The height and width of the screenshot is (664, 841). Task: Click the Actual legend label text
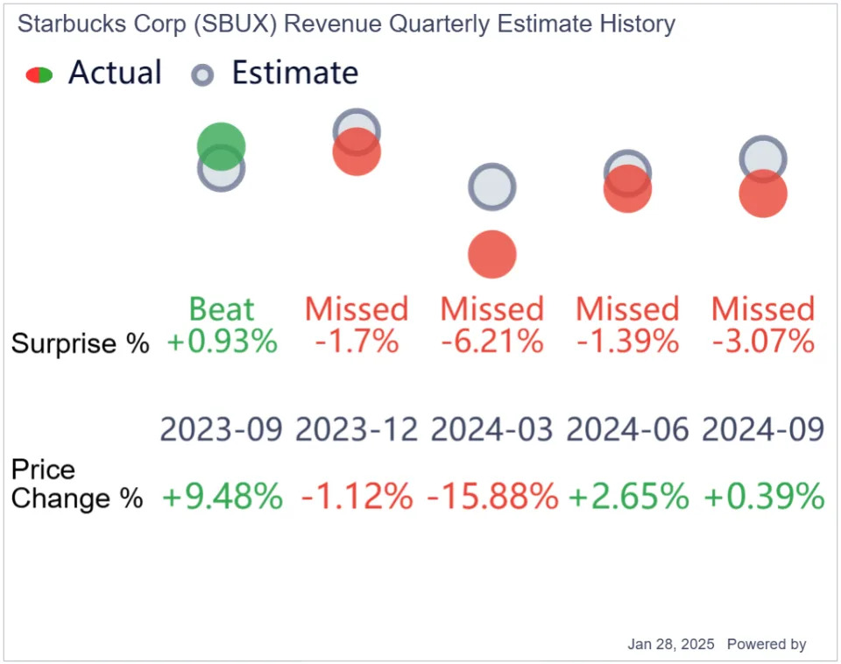click(x=115, y=73)
